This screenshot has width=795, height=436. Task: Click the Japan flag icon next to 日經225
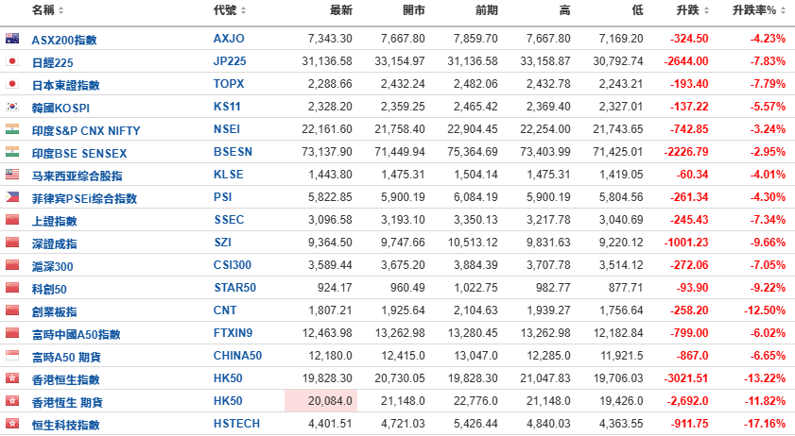12,60
